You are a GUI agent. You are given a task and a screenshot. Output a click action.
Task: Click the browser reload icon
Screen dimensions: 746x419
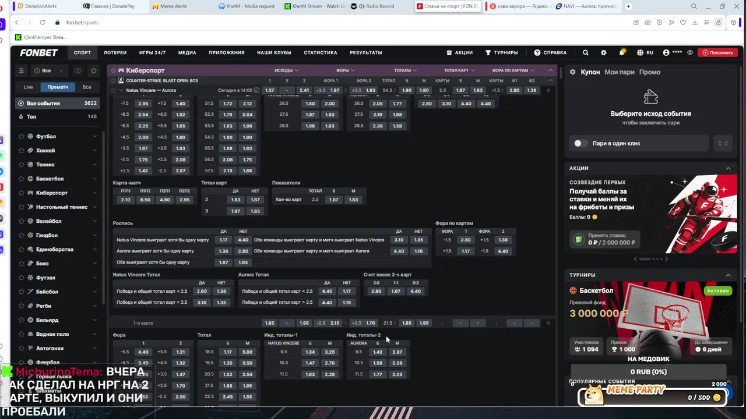click(43, 22)
